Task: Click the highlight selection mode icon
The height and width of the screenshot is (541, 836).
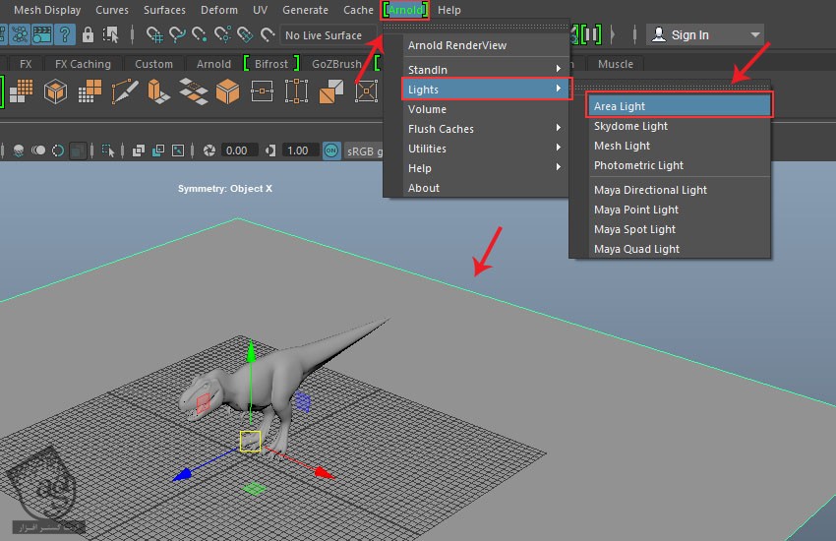Action: (x=110, y=35)
